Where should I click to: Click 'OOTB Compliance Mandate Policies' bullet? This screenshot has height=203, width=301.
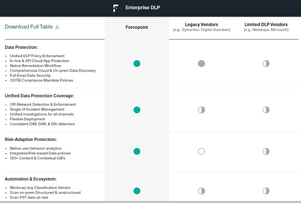42,80
